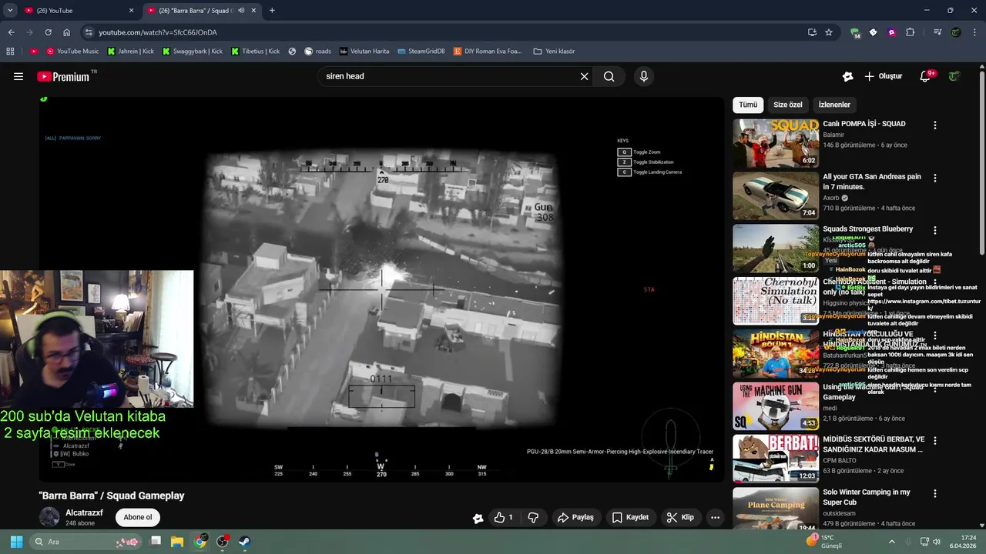Start voice search with microphone icon
The height and width of the screenshot is (554, 986).
pyautogui.click(x=644, y=76)
